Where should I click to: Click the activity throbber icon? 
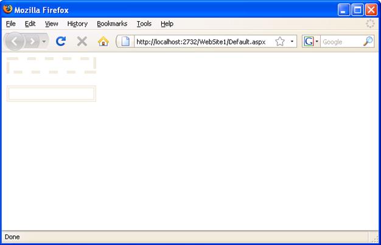pos(370,24)
